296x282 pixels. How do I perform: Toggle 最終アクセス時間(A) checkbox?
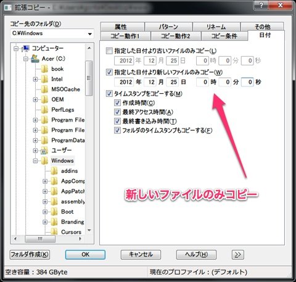click(x=117, y=112)
